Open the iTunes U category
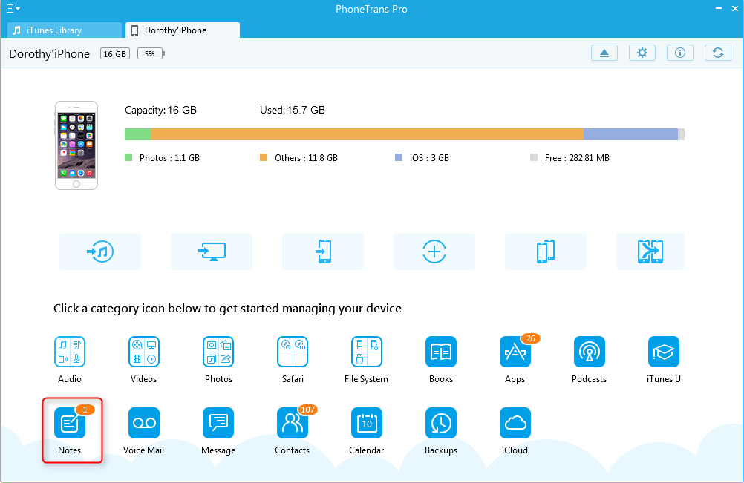The height and width of the screenshot is (483, 744). [664, 352]
